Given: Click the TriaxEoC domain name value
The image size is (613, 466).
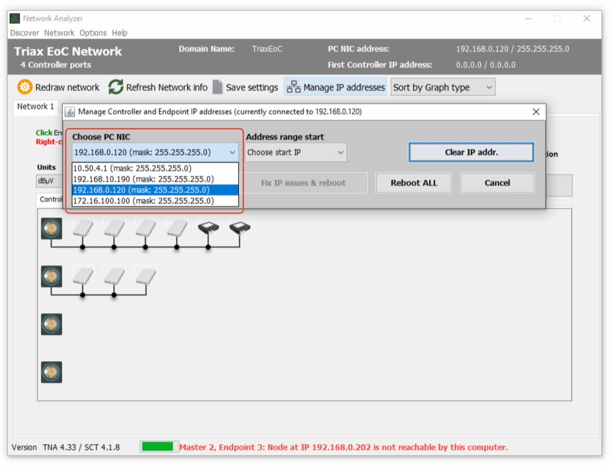Looking at the screenshot, I should 267,49.
